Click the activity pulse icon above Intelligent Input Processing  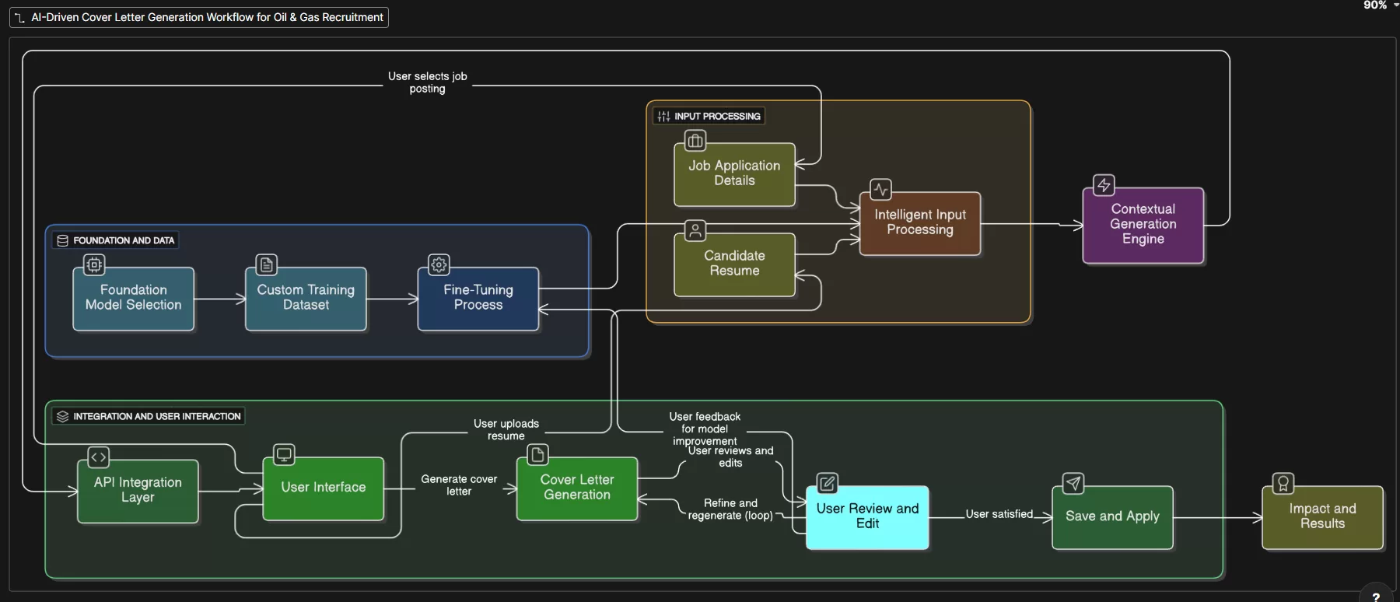[880, 190]
